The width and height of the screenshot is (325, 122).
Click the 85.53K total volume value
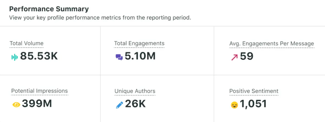tap(39, 56)
